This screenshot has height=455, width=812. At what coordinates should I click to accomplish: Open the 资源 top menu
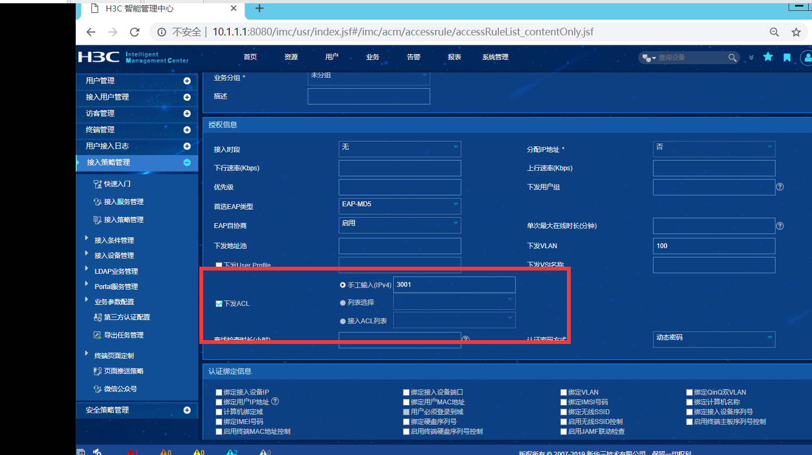pyautogui.click(x=291, y=57)
